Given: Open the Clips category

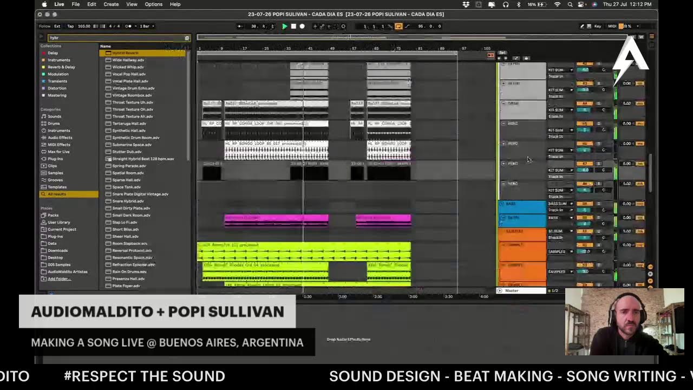Looking at the screenshot, I should point(52,166).
